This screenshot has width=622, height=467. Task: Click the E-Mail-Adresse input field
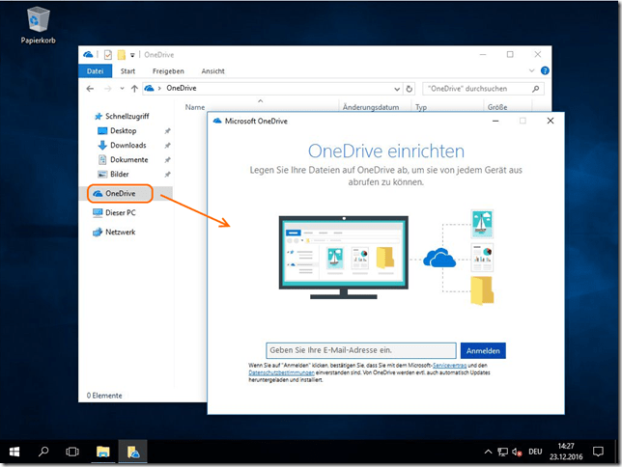pos(360,351)
